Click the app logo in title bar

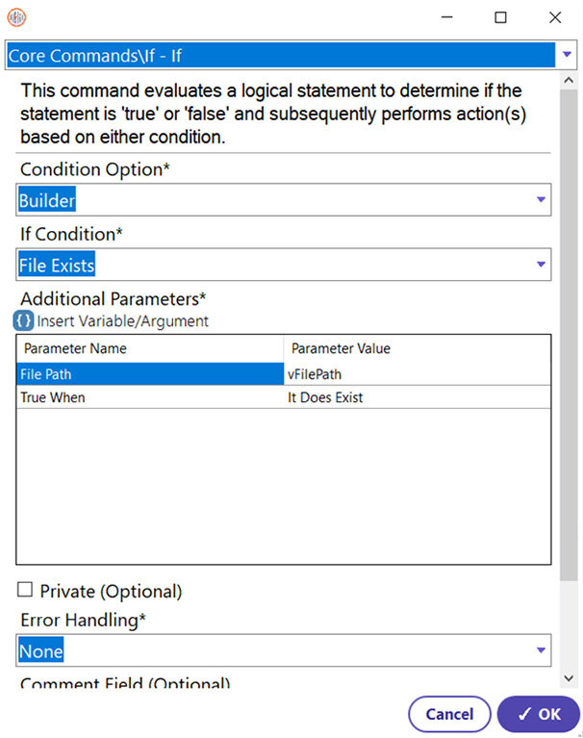pos(16,17)
